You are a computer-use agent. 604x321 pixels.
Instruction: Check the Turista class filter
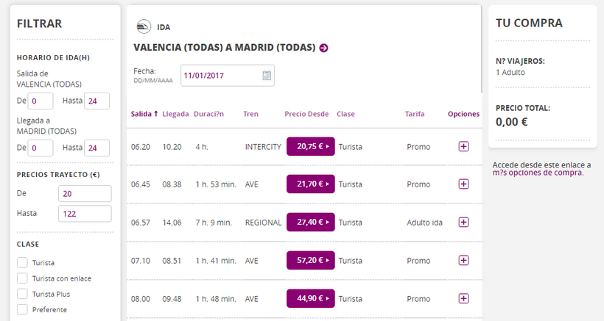pyautogui.click(x=22, y=262)
